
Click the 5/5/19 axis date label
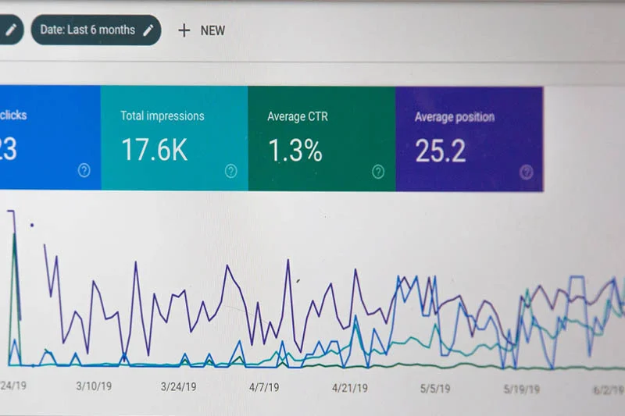[x=435, y=389]
